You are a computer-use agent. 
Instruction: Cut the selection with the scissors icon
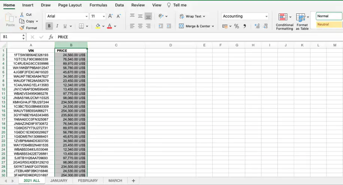pyautogui.click(x=22, y=15)
